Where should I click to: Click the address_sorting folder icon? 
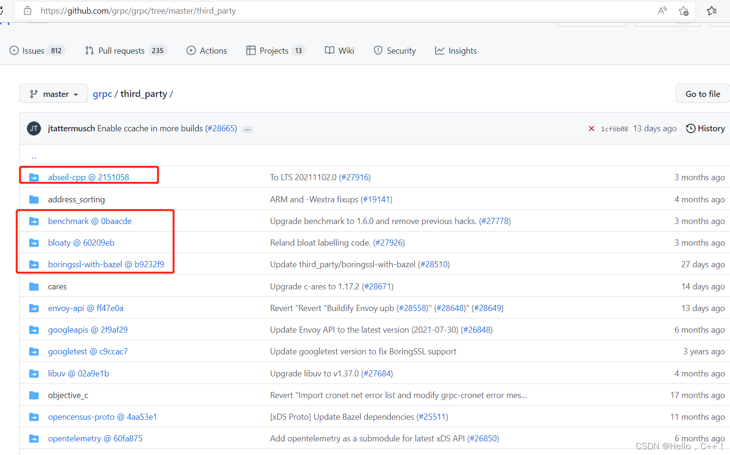pos(33,199)
